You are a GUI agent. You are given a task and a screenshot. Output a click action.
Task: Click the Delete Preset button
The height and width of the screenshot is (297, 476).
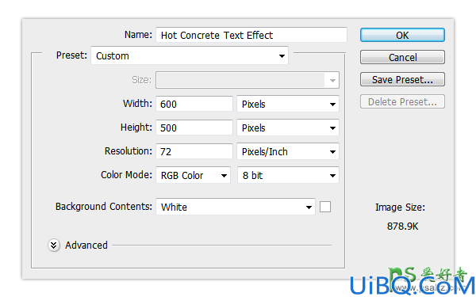click(402, 102)
